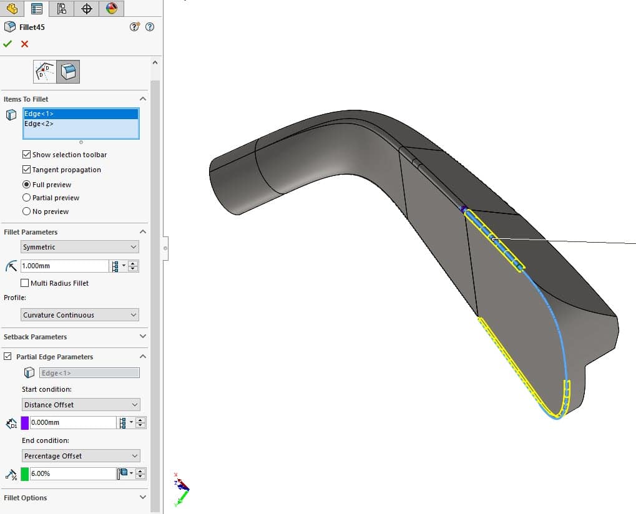
Task: Uncheck Show selection toolbar
Action: tap(26, 155)
